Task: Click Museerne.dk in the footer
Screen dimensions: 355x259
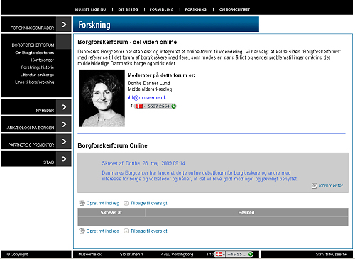Action: coord(90,254)
